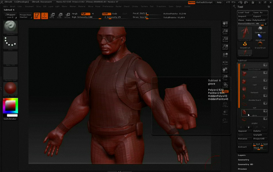Open the Transform menu

(161, 6)
